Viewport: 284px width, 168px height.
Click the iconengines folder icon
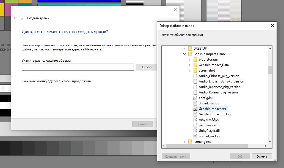tap(190, 142)
